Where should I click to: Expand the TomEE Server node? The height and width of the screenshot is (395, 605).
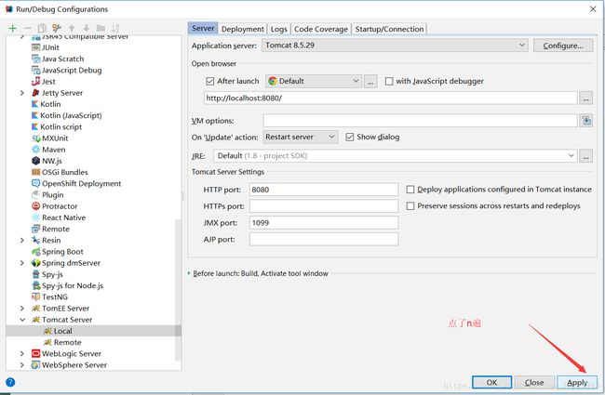(x=22, y=309)
